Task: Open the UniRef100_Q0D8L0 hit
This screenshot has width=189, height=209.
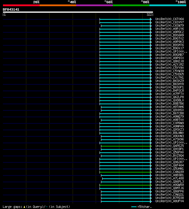Action: (x=170, y=101)
